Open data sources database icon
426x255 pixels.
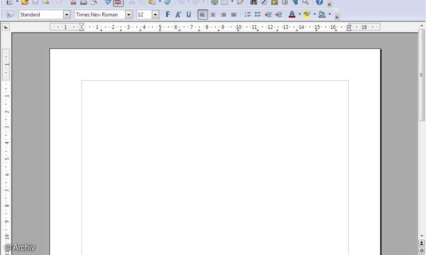coord(285,2)
